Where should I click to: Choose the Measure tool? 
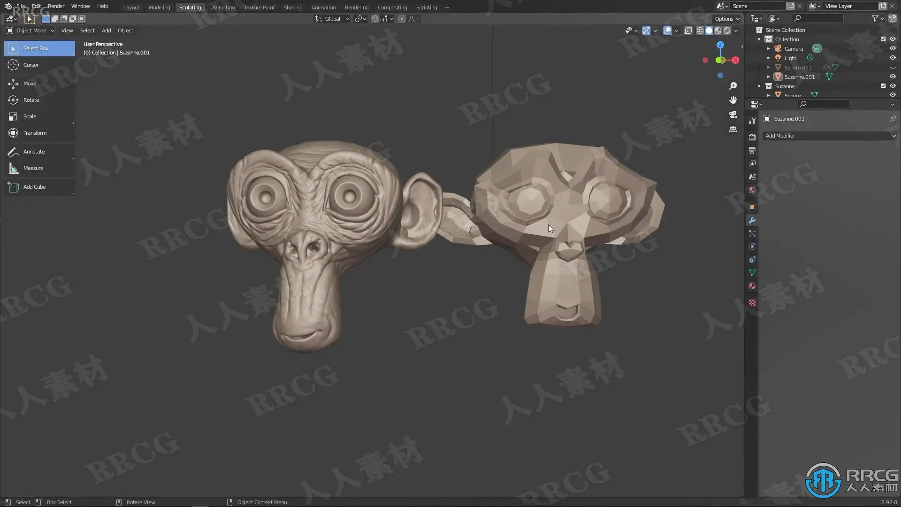[33, 168]
